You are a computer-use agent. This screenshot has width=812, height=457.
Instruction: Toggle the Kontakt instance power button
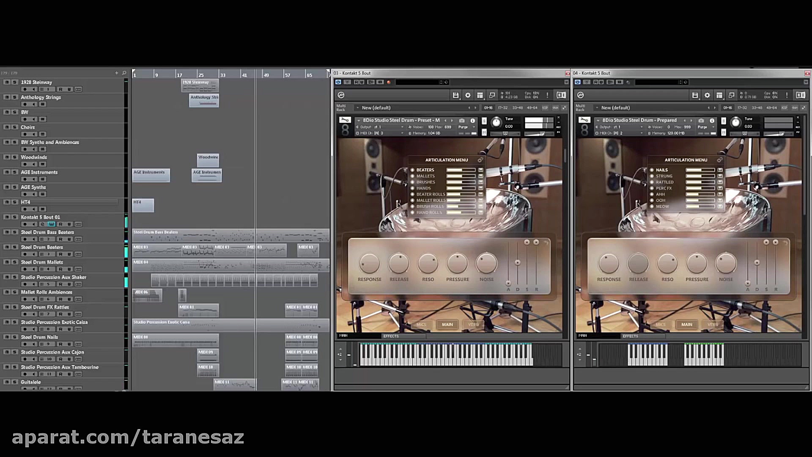click(x=338, y=82)
